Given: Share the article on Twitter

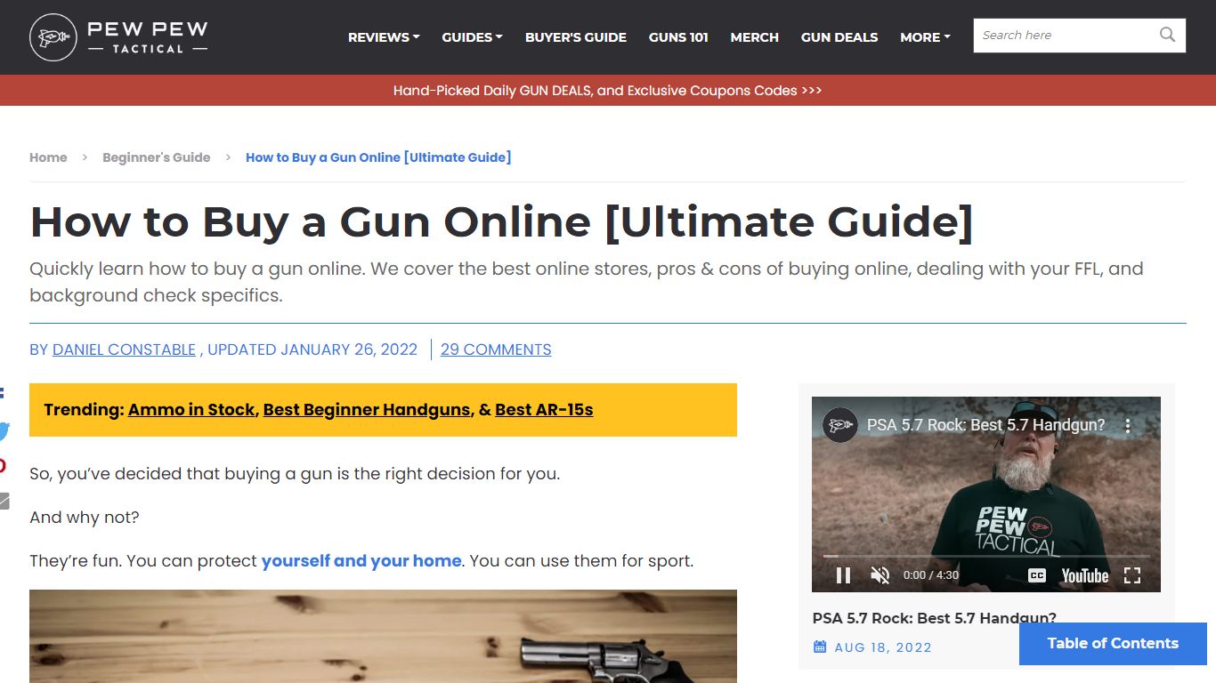Looking at the screenshot, I should pos(4,430).
